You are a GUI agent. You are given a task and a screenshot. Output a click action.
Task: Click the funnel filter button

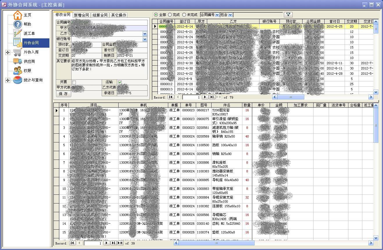(288, 15)
